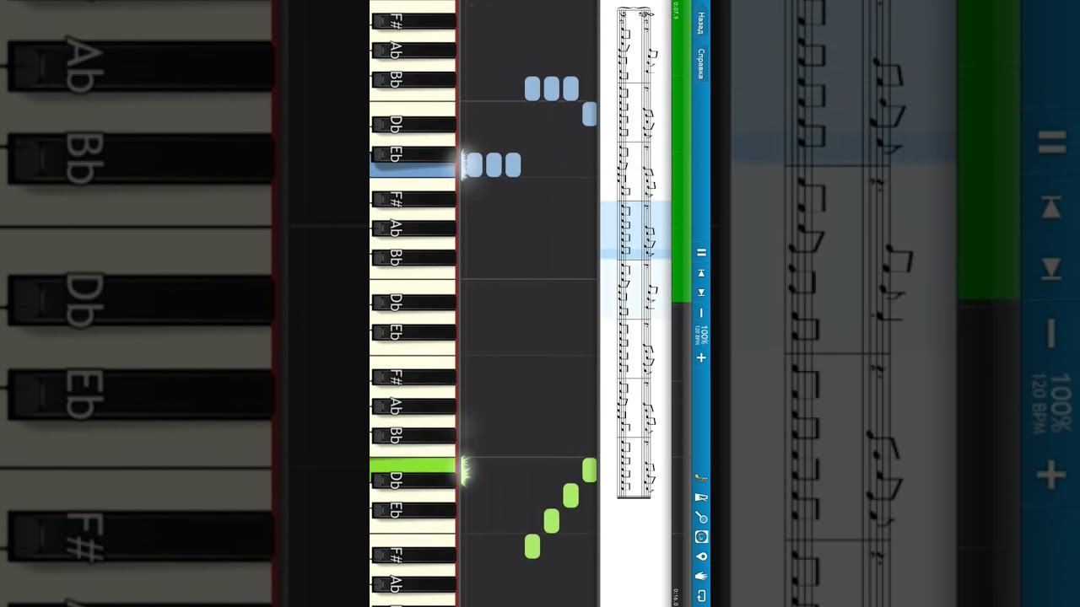Click the green played part of progress bar

tap(681, 152)
